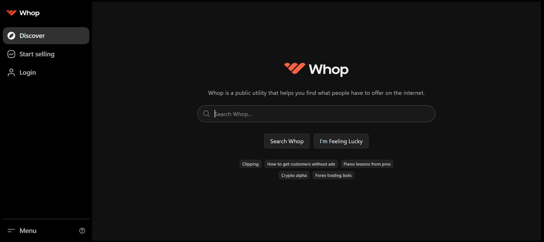Choose the Clipping suggestion chip
Screen dimensions: 544x242
coord(250,164)
